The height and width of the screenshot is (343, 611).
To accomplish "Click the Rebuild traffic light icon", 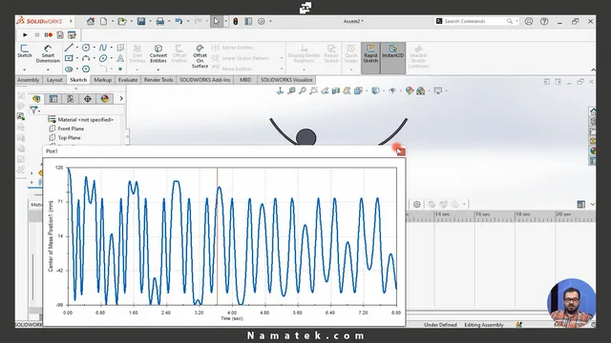I will click(x=236, y=21).
